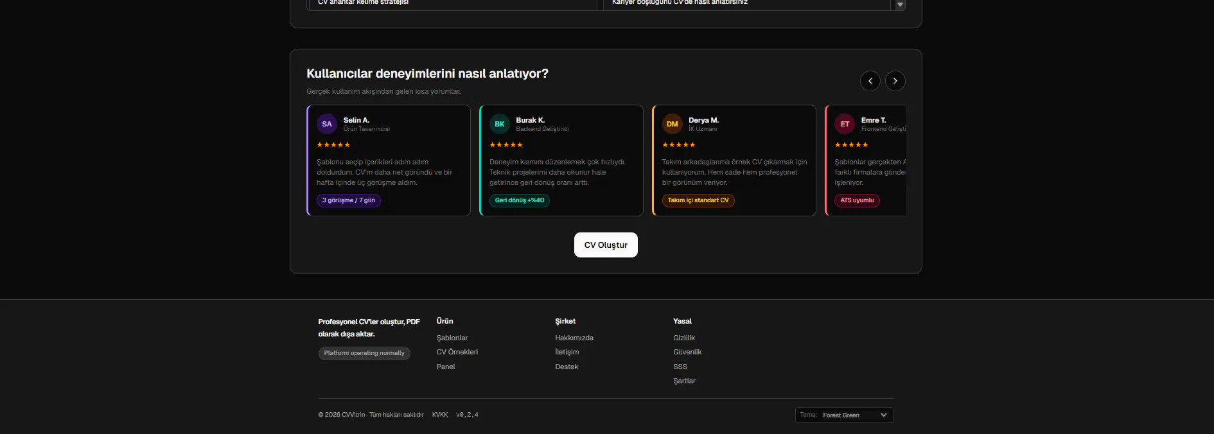Click copyright text '© 2026 CVVitrin'
This screenshot has height=434, width=1214.
point(342,415)
